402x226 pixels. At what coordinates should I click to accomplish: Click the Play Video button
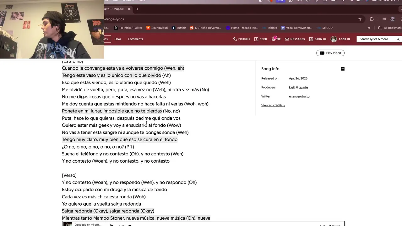[330, 53]
